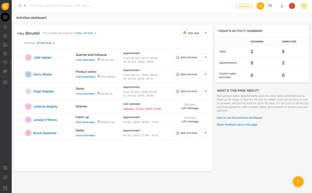312x193 pixels.
Task: Open the orange help question mark button
Action: [298, 182]
